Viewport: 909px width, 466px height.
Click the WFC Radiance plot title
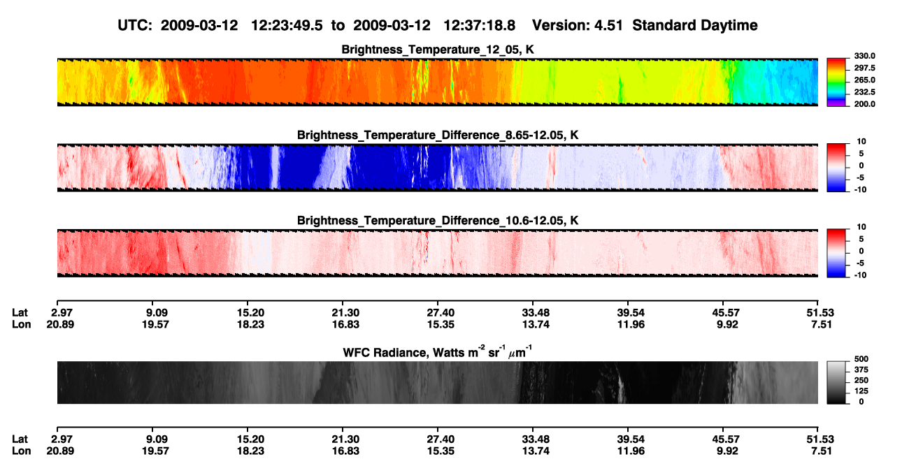438,352
